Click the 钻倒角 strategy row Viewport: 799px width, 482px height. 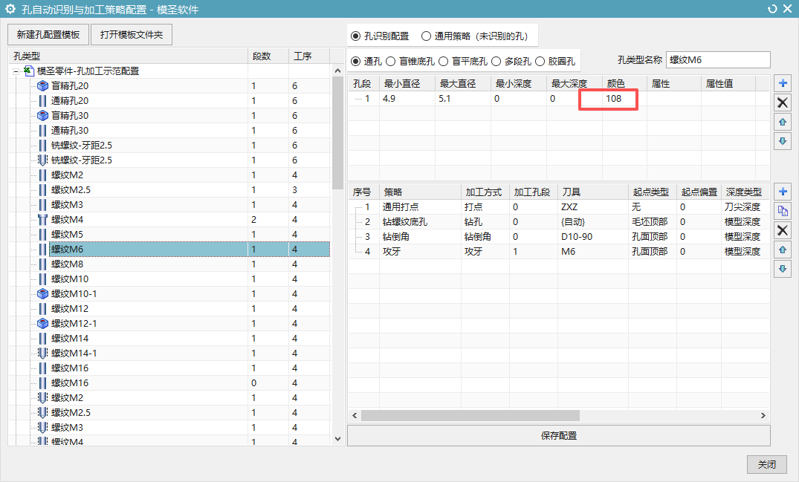[x=558, y=237]
